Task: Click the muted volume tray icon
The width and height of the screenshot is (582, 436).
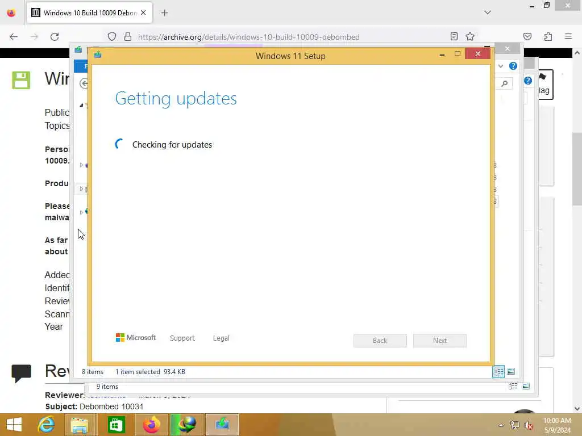Action: coord(528,425)
